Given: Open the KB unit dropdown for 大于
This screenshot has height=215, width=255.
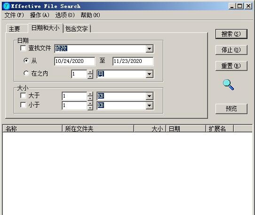Looking at the screenshot, I should point(149,96).
